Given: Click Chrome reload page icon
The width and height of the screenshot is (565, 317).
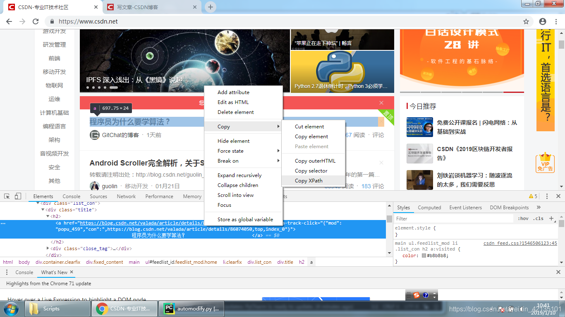Looking at the screenshot, I should click(36, 21).
